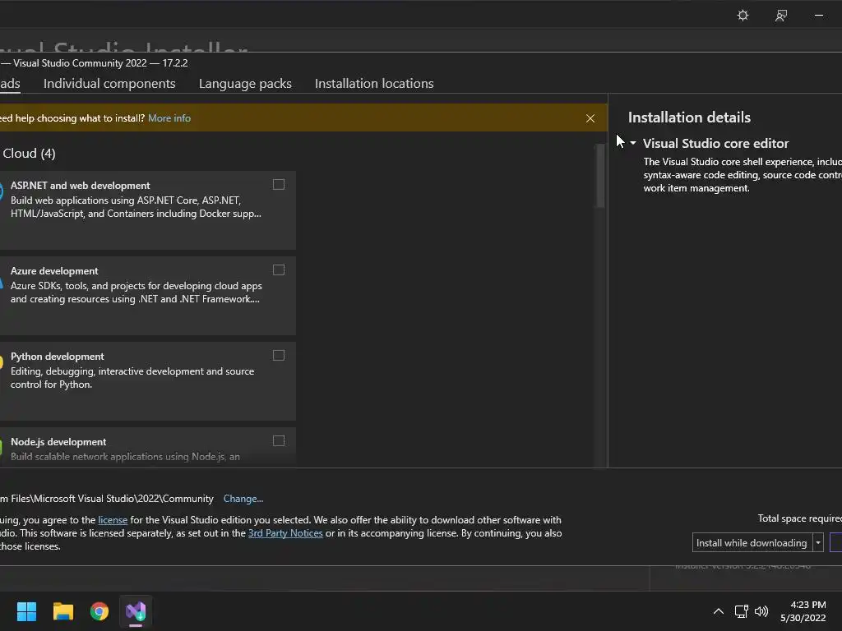Select Python development card title

point(58,357)
